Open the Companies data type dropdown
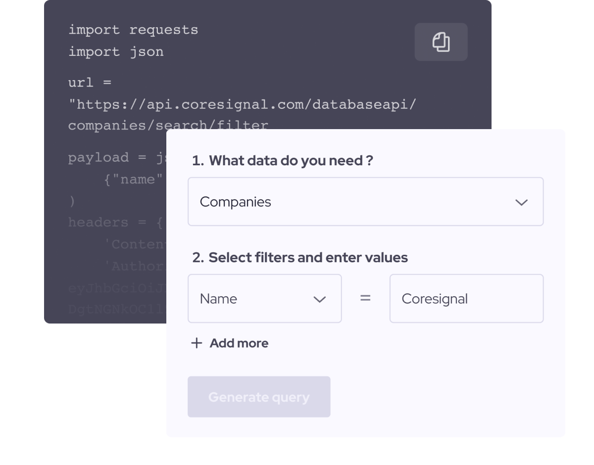594x465 pixels. (x=365, y=201)
